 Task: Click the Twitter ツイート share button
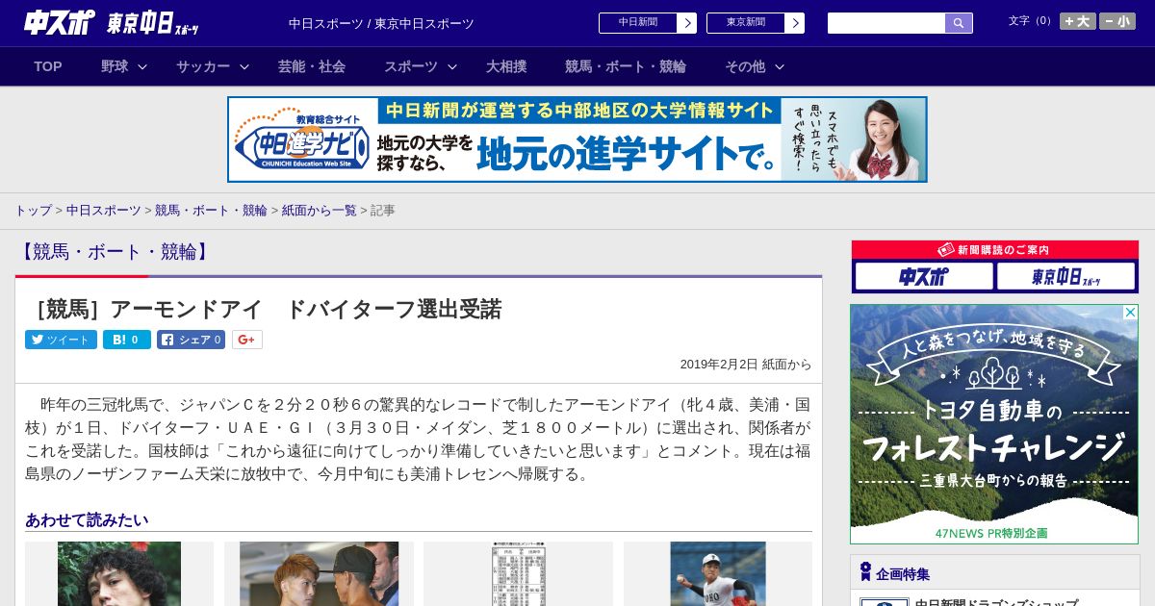pos(61,340)
